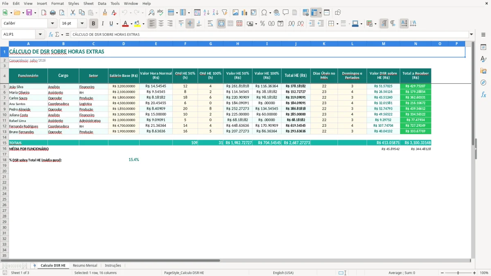491x276 pixels.
Task: Open the Font Color palette dropdown arrow
Action: 131,24
